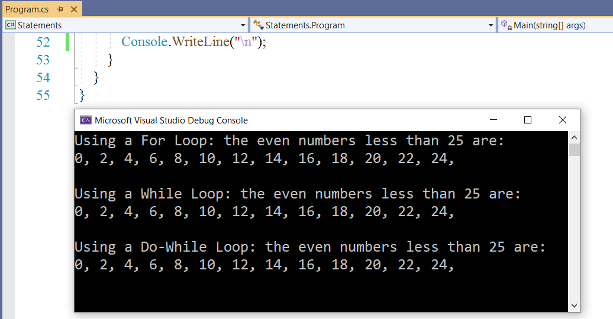
Task: Click the Debug Console window app icon
Action: [85, 121]
